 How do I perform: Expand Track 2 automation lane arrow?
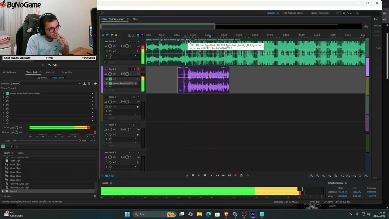(x=105, y=90)
